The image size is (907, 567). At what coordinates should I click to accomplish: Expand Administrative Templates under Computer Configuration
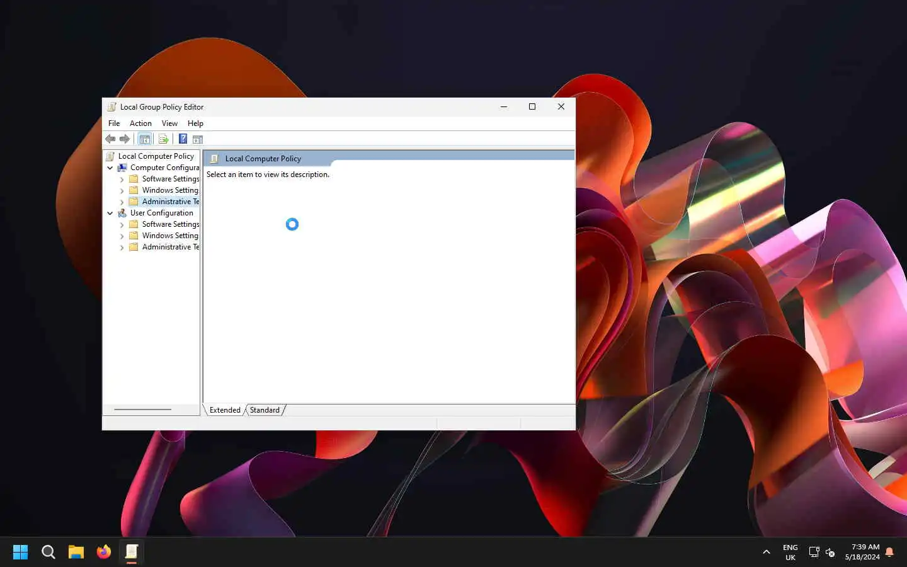122,202
